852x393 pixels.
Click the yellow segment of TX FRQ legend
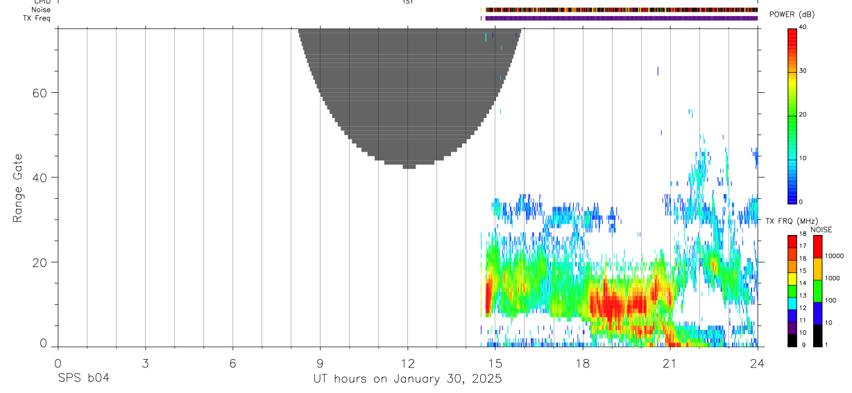click(792, 279)
